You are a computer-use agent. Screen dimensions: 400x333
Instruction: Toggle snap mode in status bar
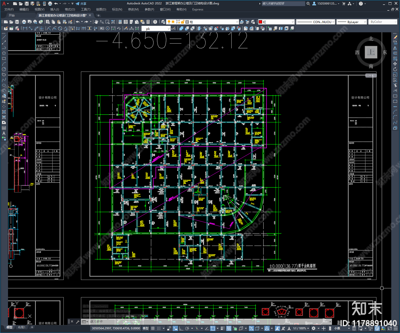click(x=158, y=328)
